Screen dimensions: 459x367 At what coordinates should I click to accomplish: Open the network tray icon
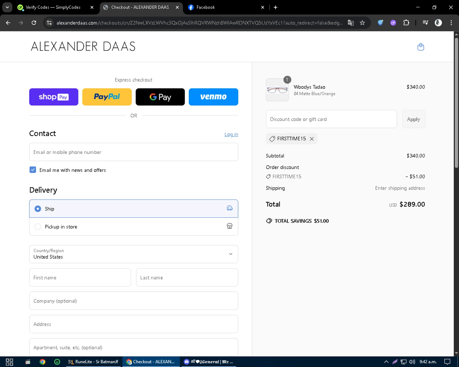point(404,362)
